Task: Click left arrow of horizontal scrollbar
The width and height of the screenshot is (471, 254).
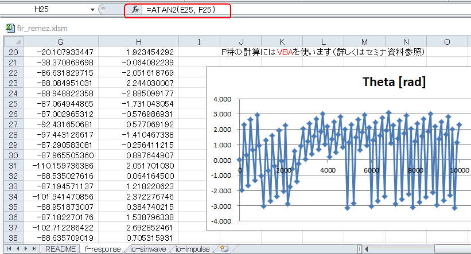Action: click(367, 249)
